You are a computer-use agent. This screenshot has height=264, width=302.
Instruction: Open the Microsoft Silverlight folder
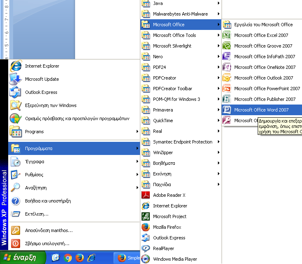click(181, 46)
